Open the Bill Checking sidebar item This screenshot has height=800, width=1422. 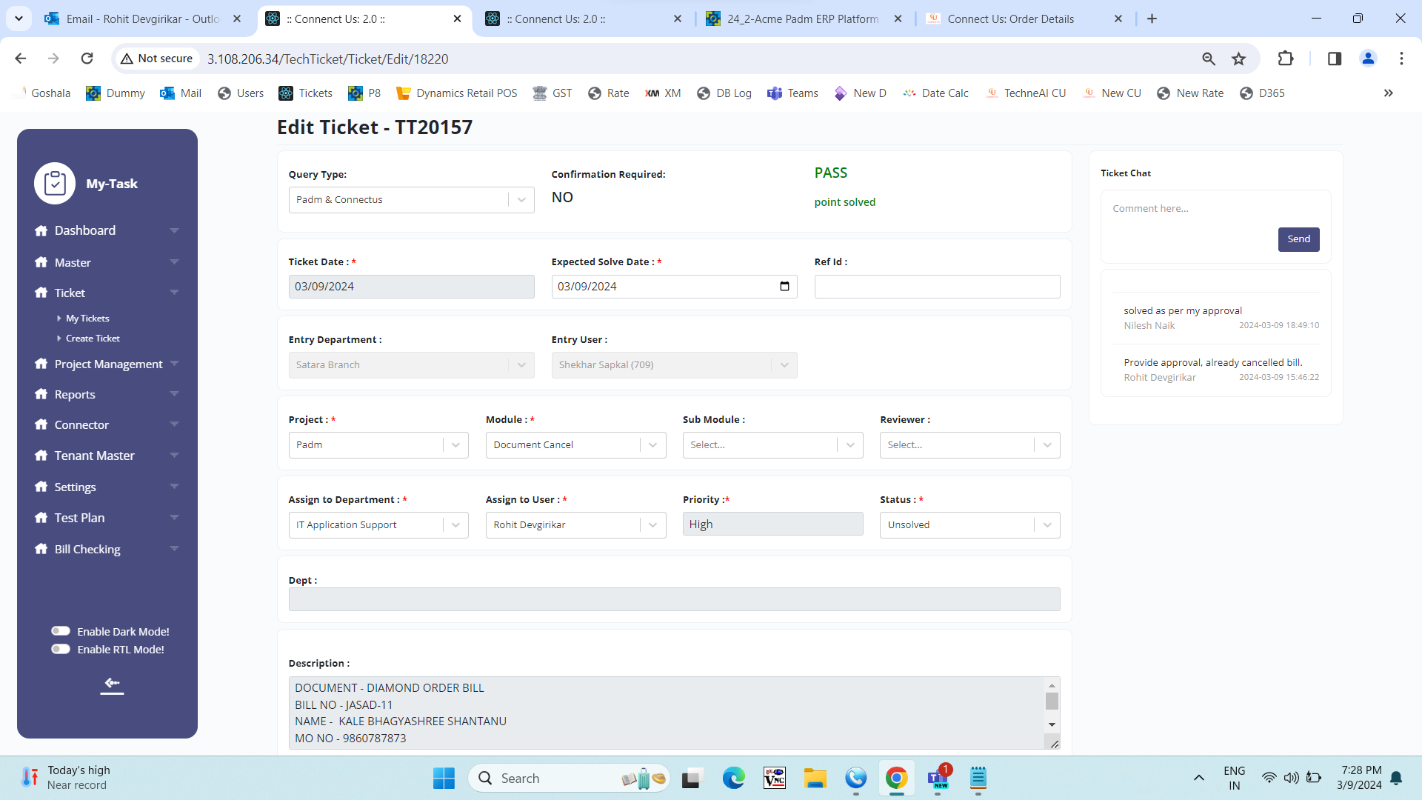[87, 549]
